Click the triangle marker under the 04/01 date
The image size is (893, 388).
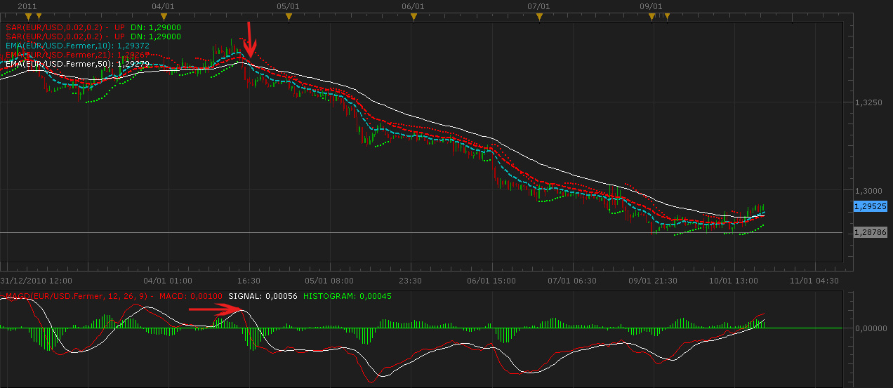tap(164, 16)
